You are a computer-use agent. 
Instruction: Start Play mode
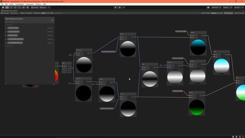pyautogui.click(x=116, y=8)
